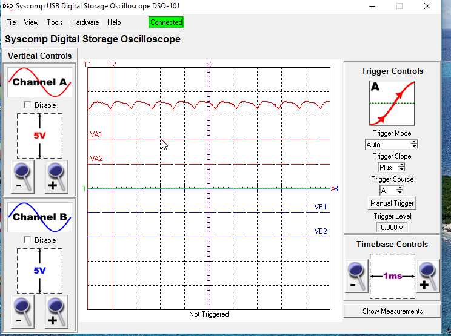Image resolution: width=451 pixels, height=336 pixels.
Task: Click the red A ground reference marker
Action: click(x=333, y=189)
